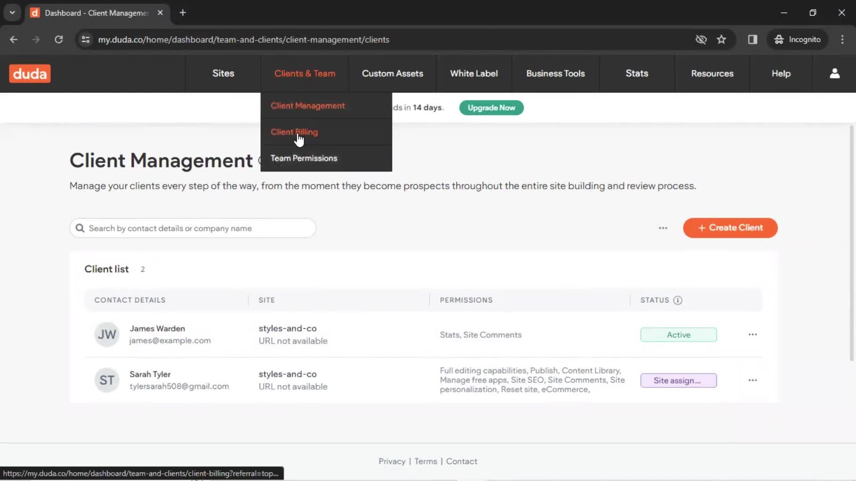856x481 pixels.
Task: Click the site information icon in address bar
Action: click(86, 40)
